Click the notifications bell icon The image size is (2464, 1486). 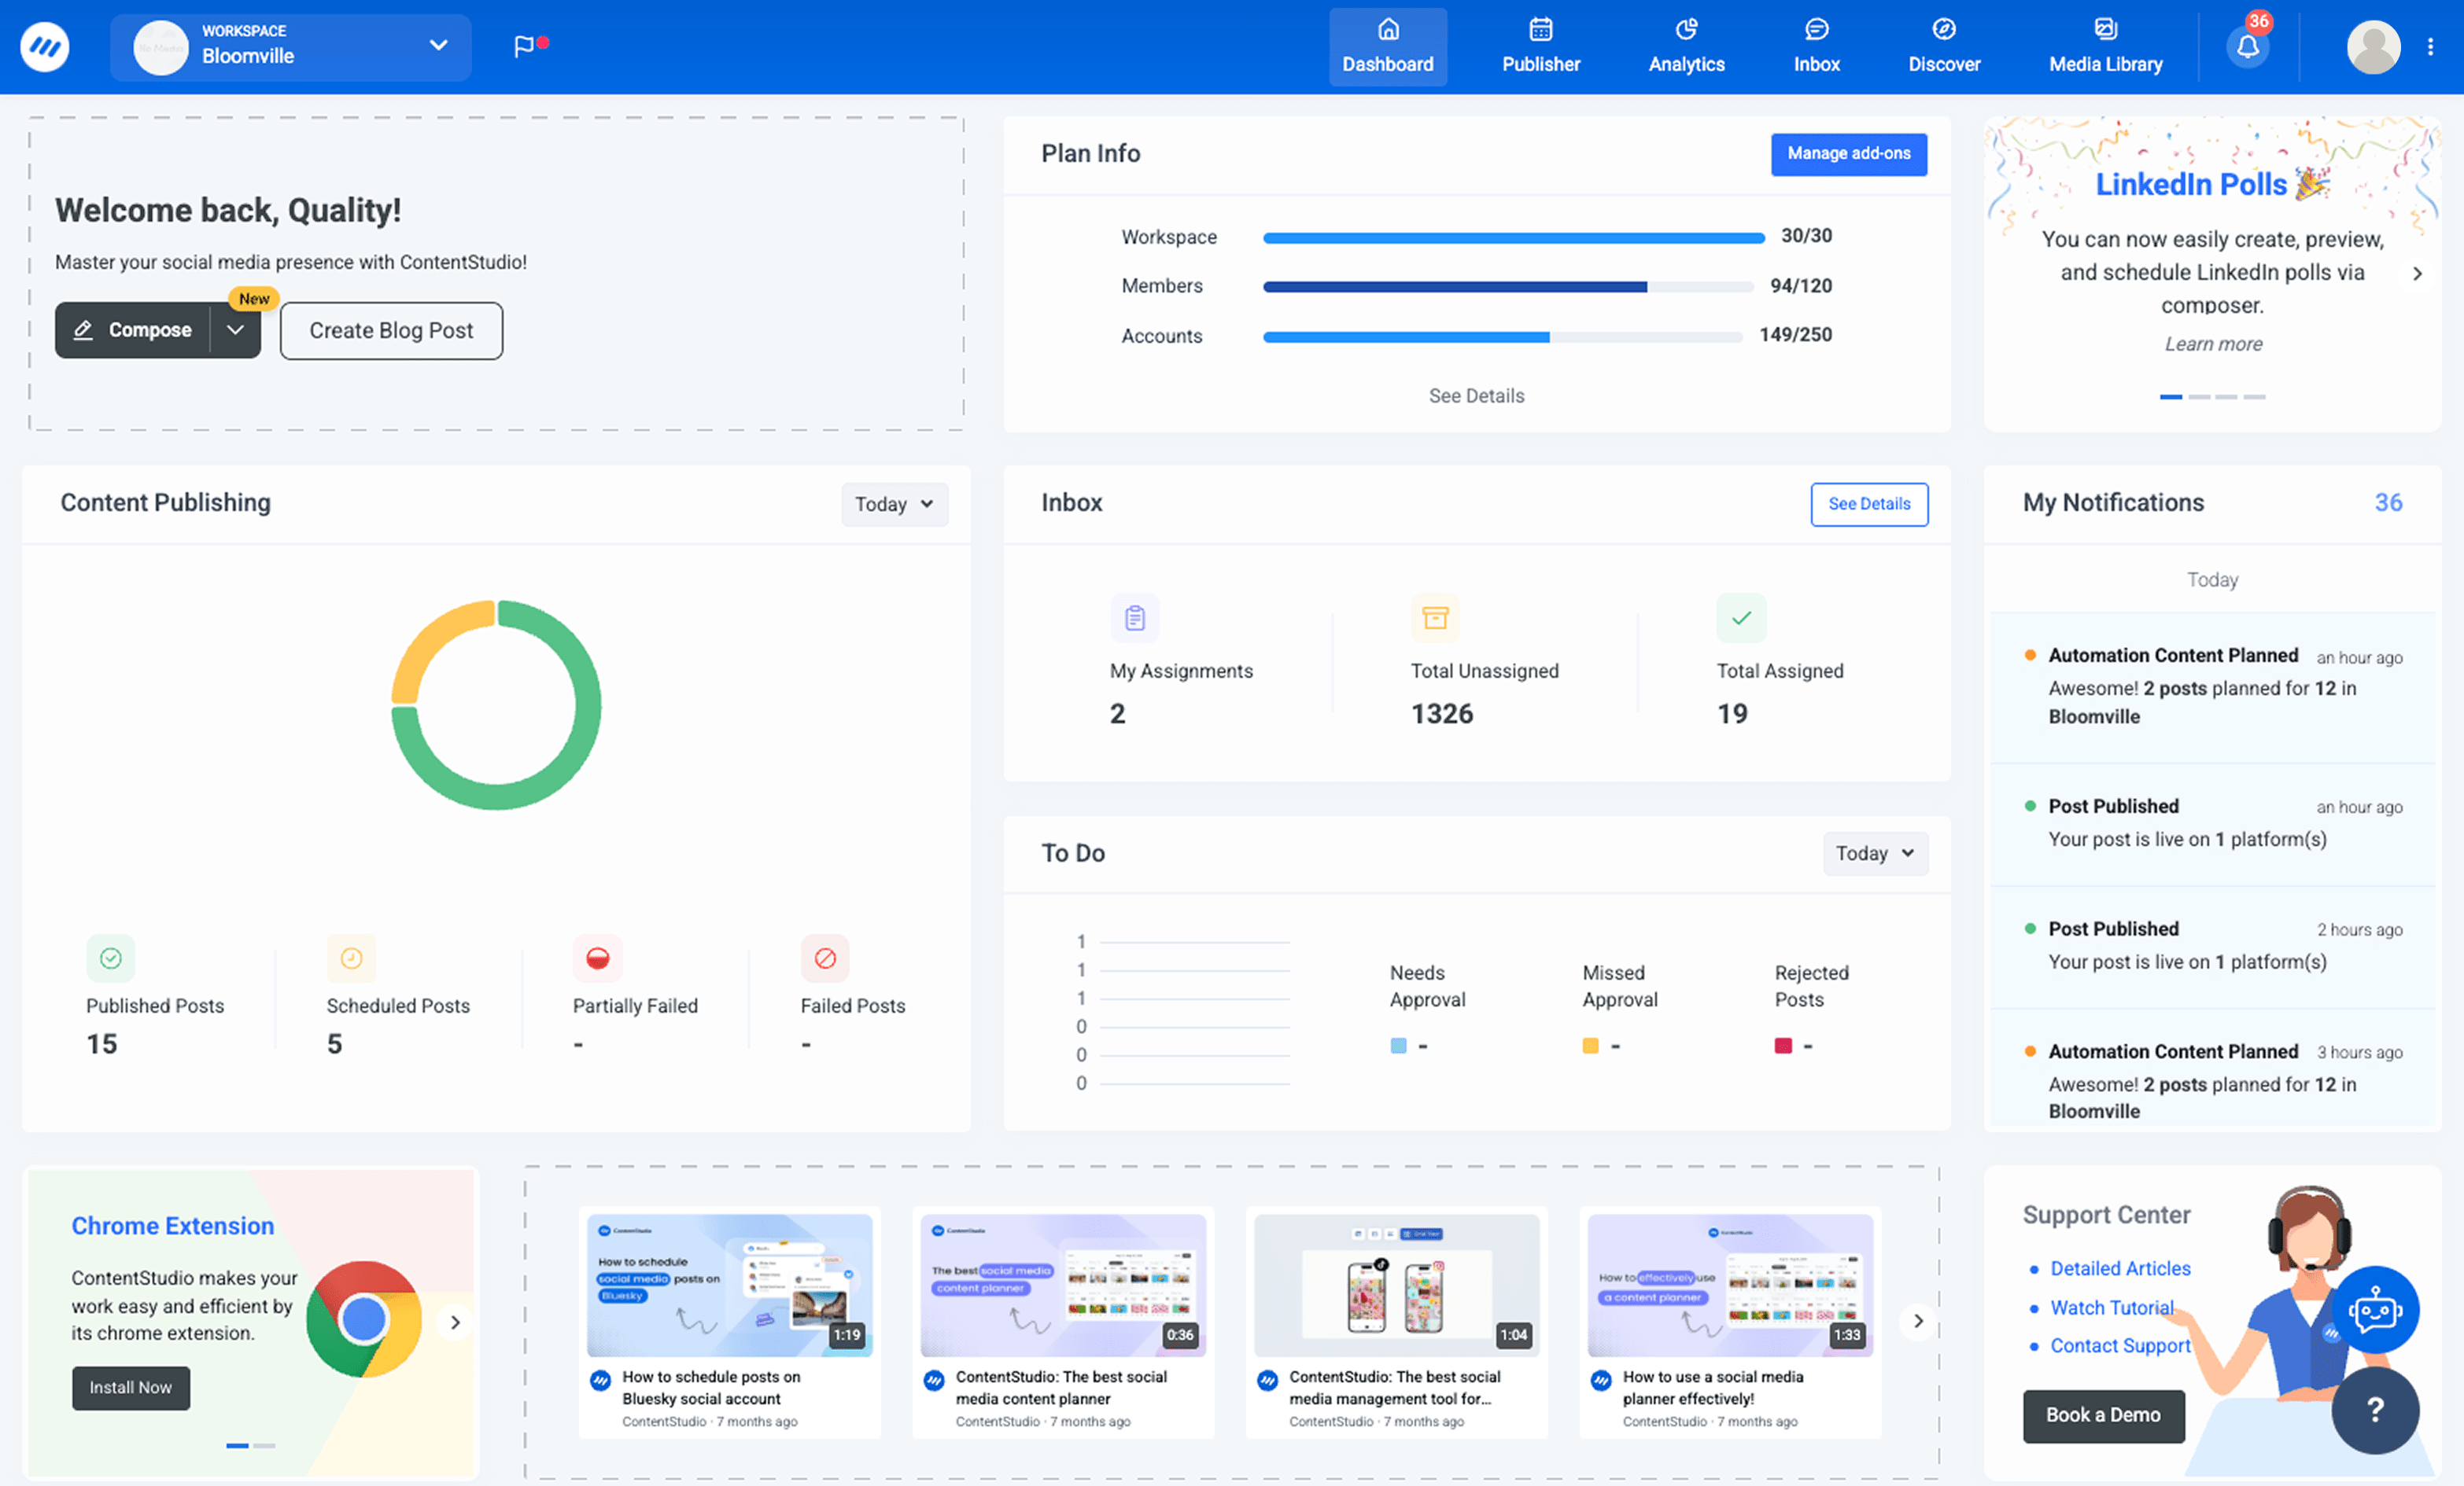(x=2247, y=46)
